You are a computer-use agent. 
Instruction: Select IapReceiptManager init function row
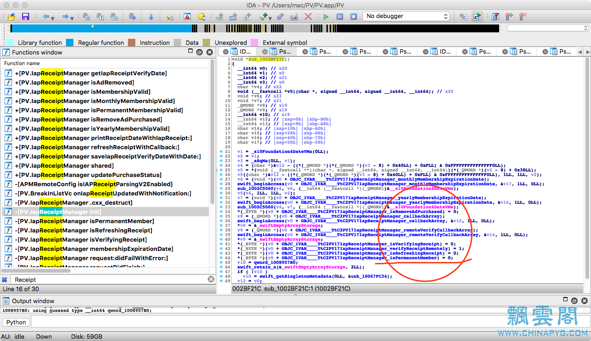[x=105, y=212]
